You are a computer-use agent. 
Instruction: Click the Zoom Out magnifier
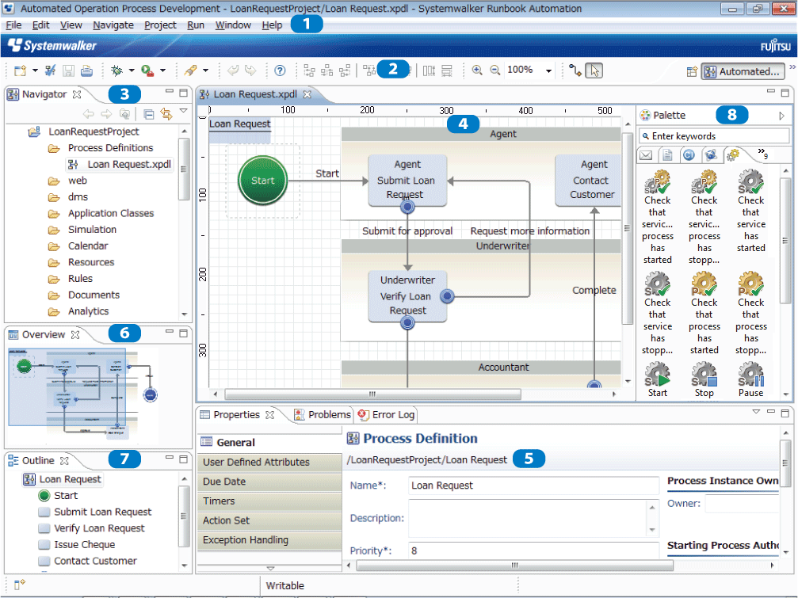coord(494,70)
